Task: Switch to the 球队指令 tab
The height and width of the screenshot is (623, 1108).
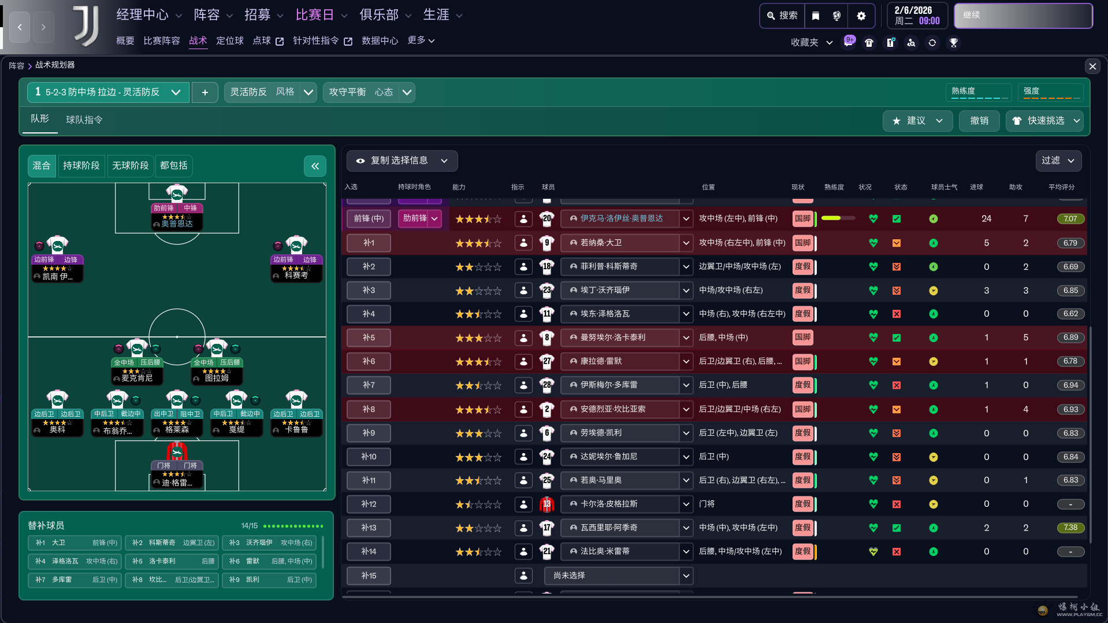Action: tap(84, 120)
